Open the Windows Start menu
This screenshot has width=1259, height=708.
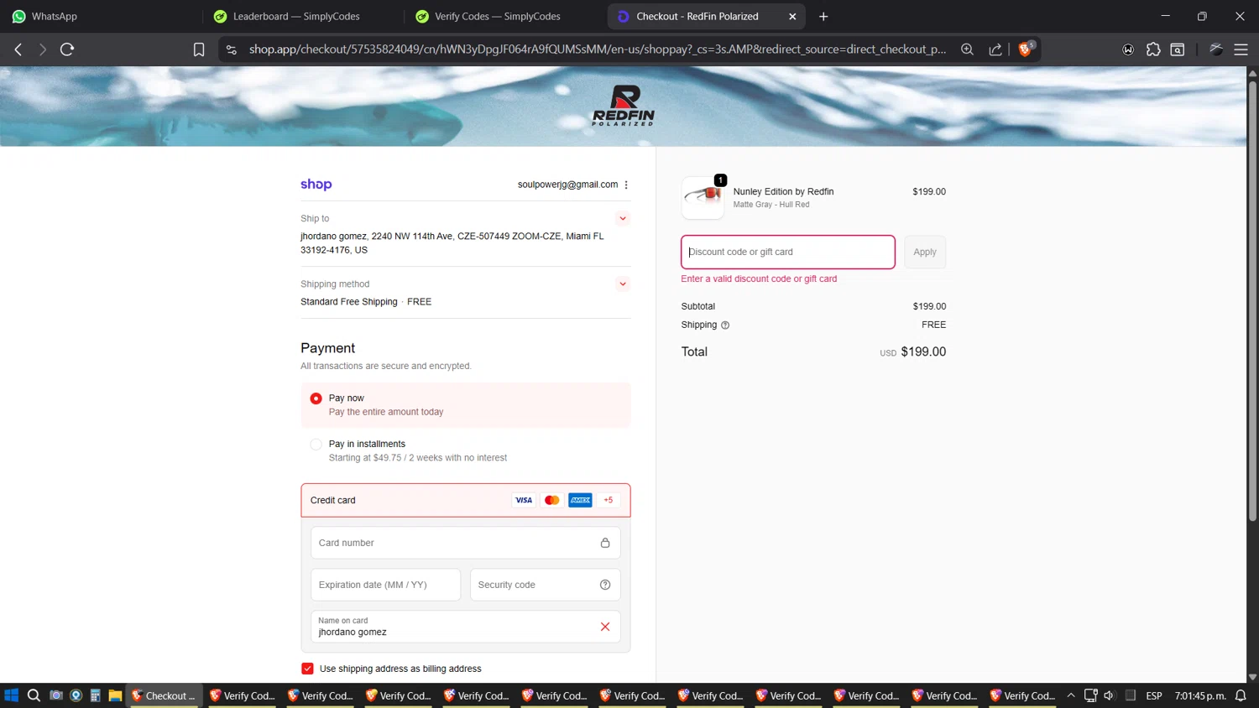click(x=12, y=695)
